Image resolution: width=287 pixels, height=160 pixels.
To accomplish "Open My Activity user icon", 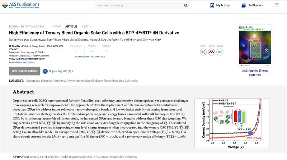I will pyautogui.click(x=212, y=5).
